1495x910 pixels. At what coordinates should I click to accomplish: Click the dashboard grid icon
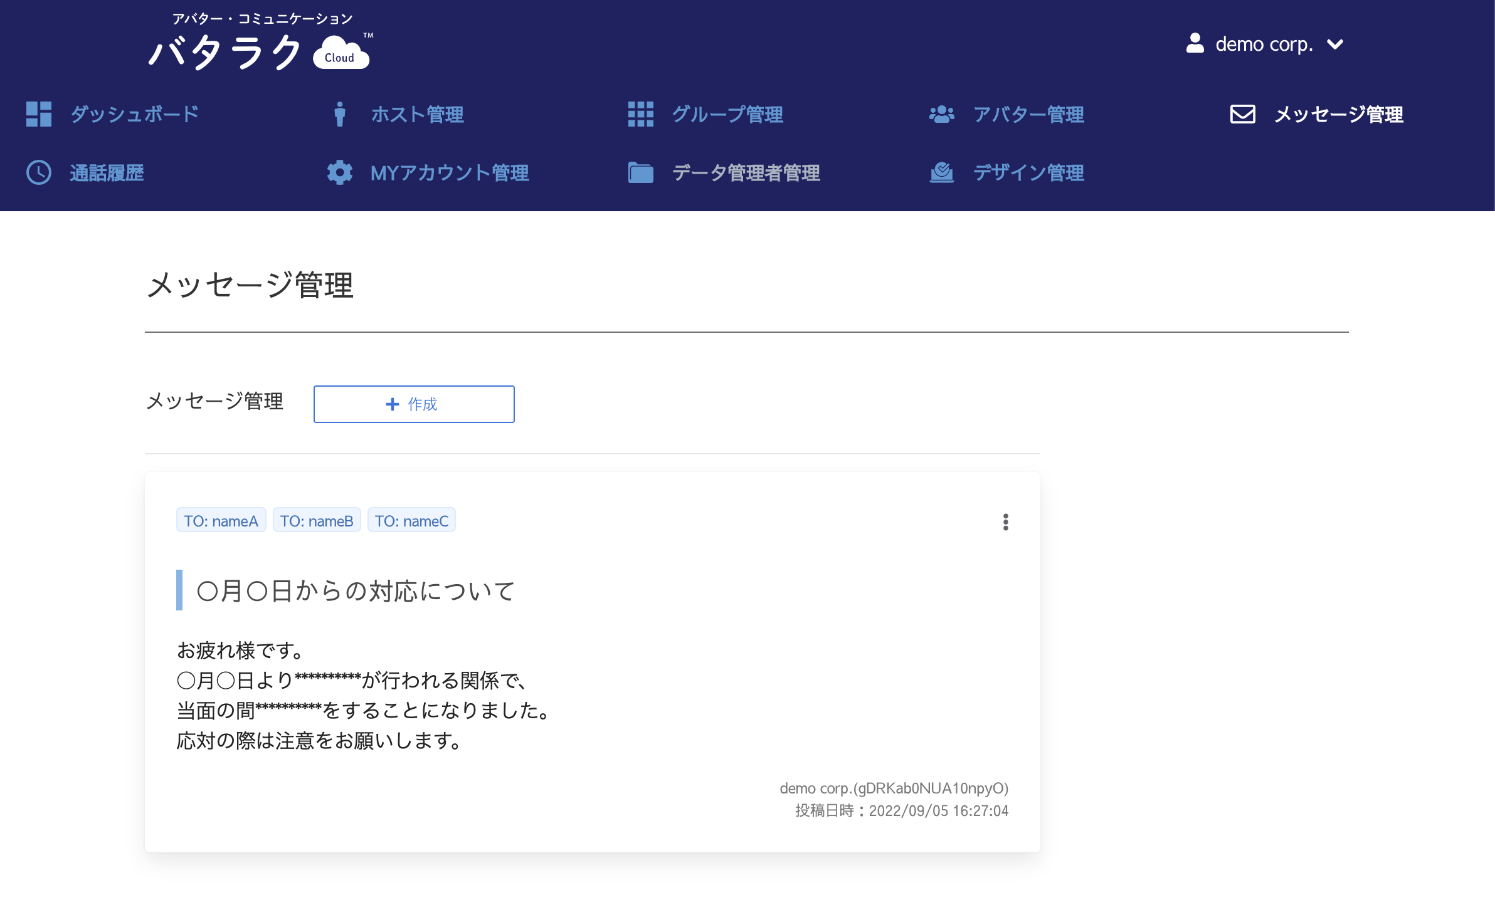point(38,114)
